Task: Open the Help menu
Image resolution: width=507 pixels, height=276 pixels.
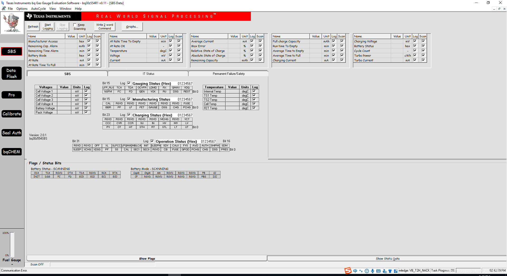Action: coord(78,9)
